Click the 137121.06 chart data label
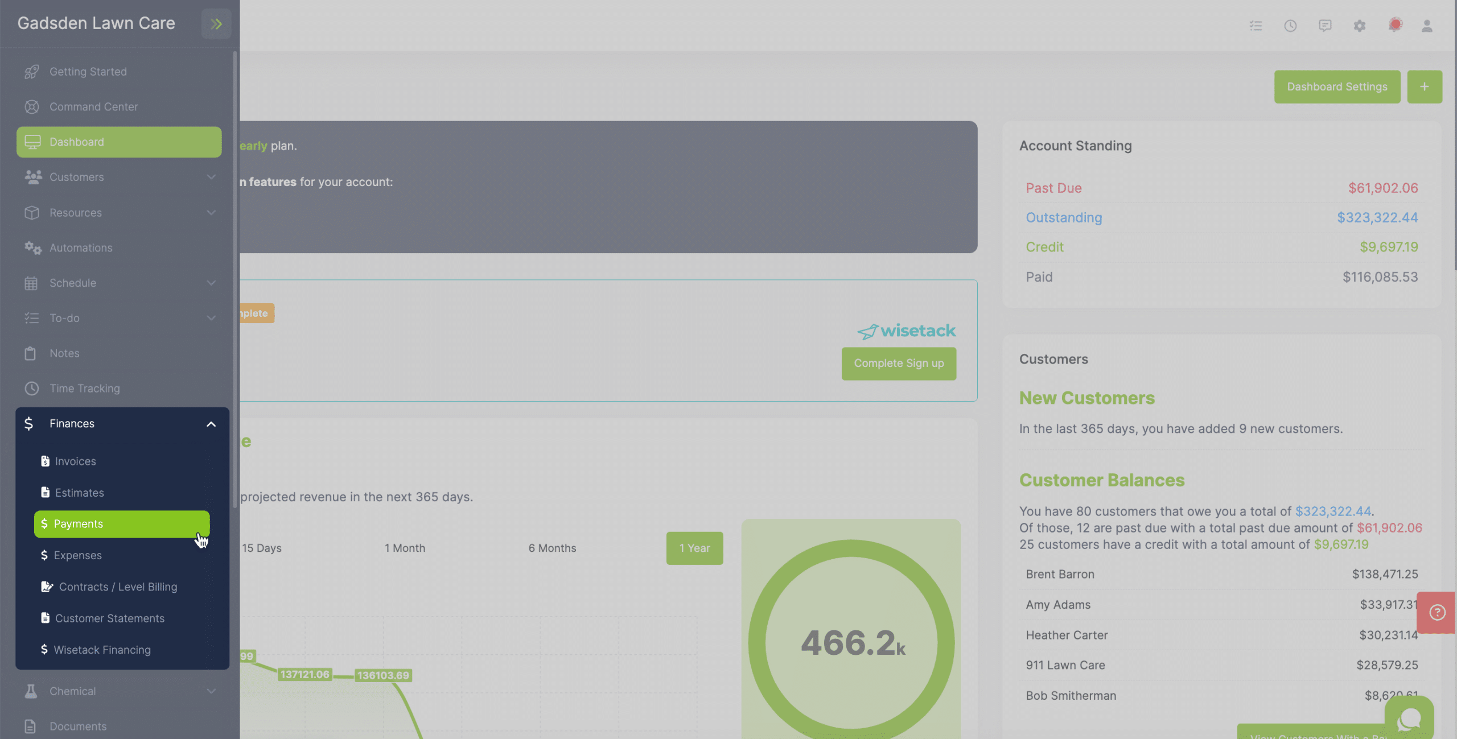The image size is (1457, 739). click(x=304, y=675)
